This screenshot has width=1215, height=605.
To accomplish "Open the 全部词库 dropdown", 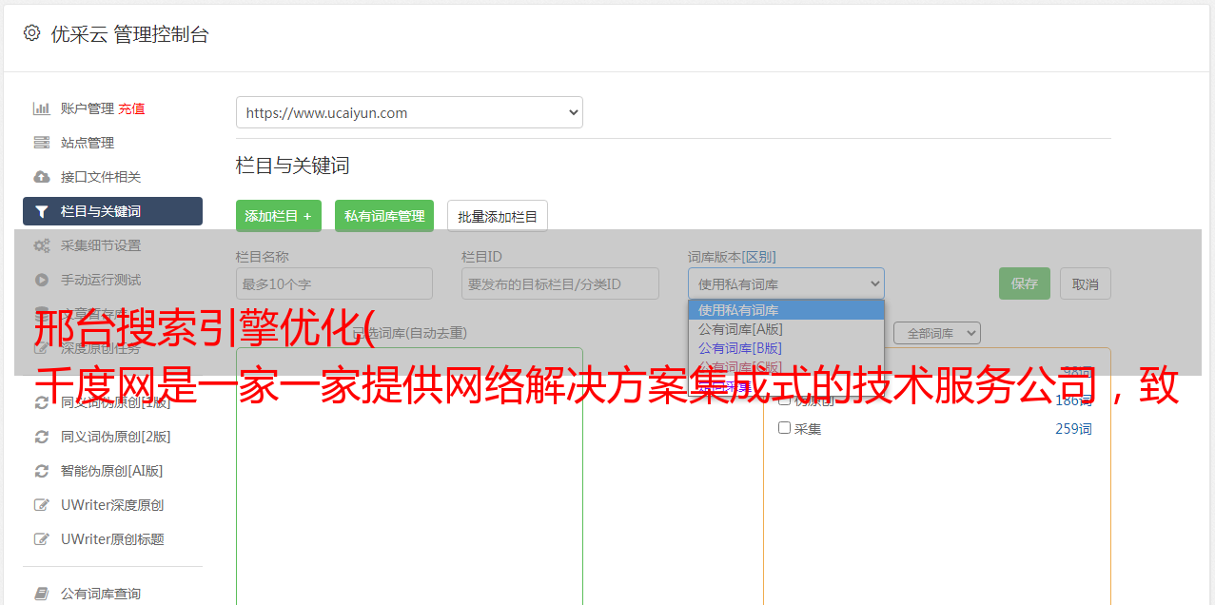I will 936,333.
